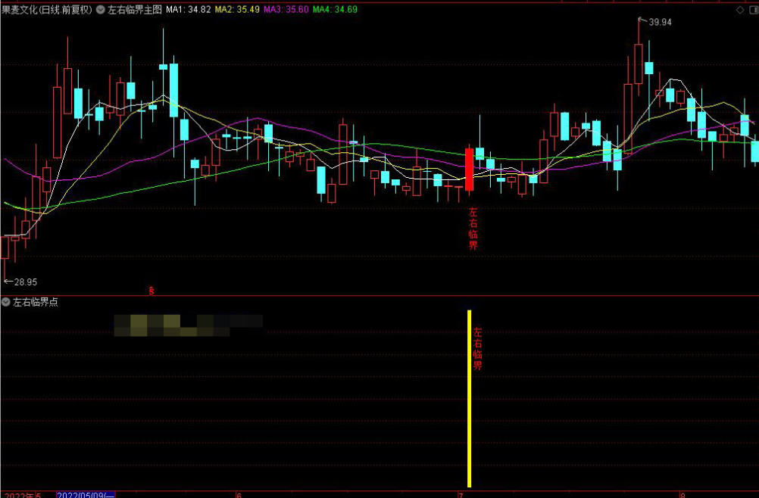Click the 左右临界主图 indicator name
The width and height of the screenshot is (759, 498).
(x=135, y=10)
